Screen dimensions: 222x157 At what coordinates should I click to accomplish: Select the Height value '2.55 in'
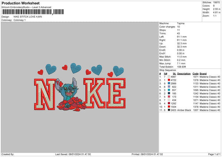[x=217, y=9]
